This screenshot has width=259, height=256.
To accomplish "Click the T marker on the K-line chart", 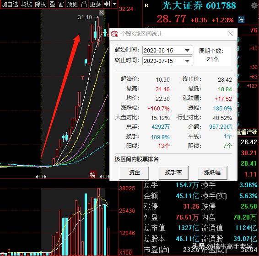I will pyautogui.click(x=82, y=78).
